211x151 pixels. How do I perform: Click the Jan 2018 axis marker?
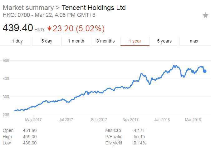point(162,120)
